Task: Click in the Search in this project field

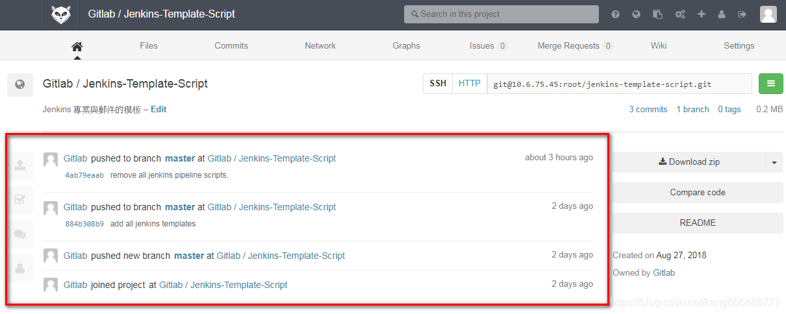Action: [x=501, y=14]
